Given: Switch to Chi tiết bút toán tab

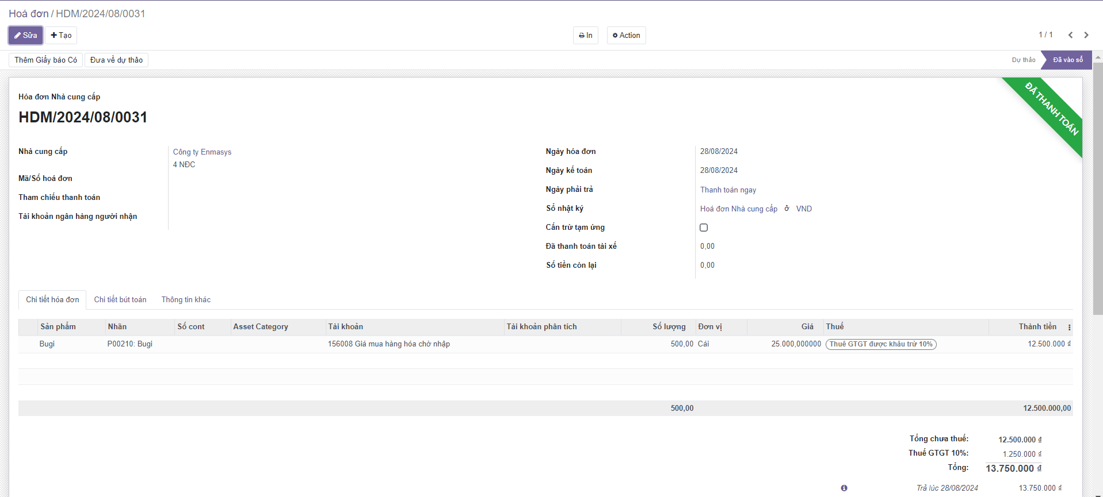Looking at the screenshot, I should coord(120,299).
